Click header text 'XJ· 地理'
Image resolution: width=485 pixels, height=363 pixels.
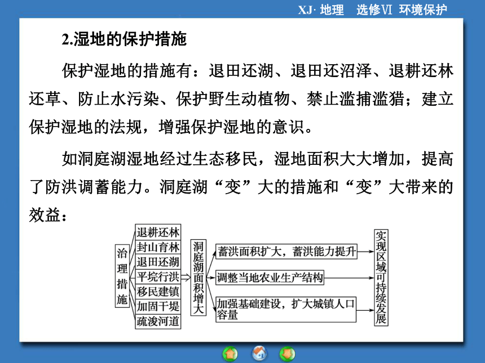pos(321,10)
